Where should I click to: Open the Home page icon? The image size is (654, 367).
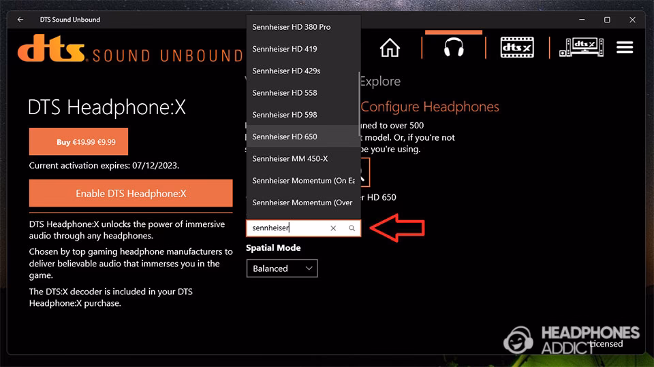tap(390, 48)
